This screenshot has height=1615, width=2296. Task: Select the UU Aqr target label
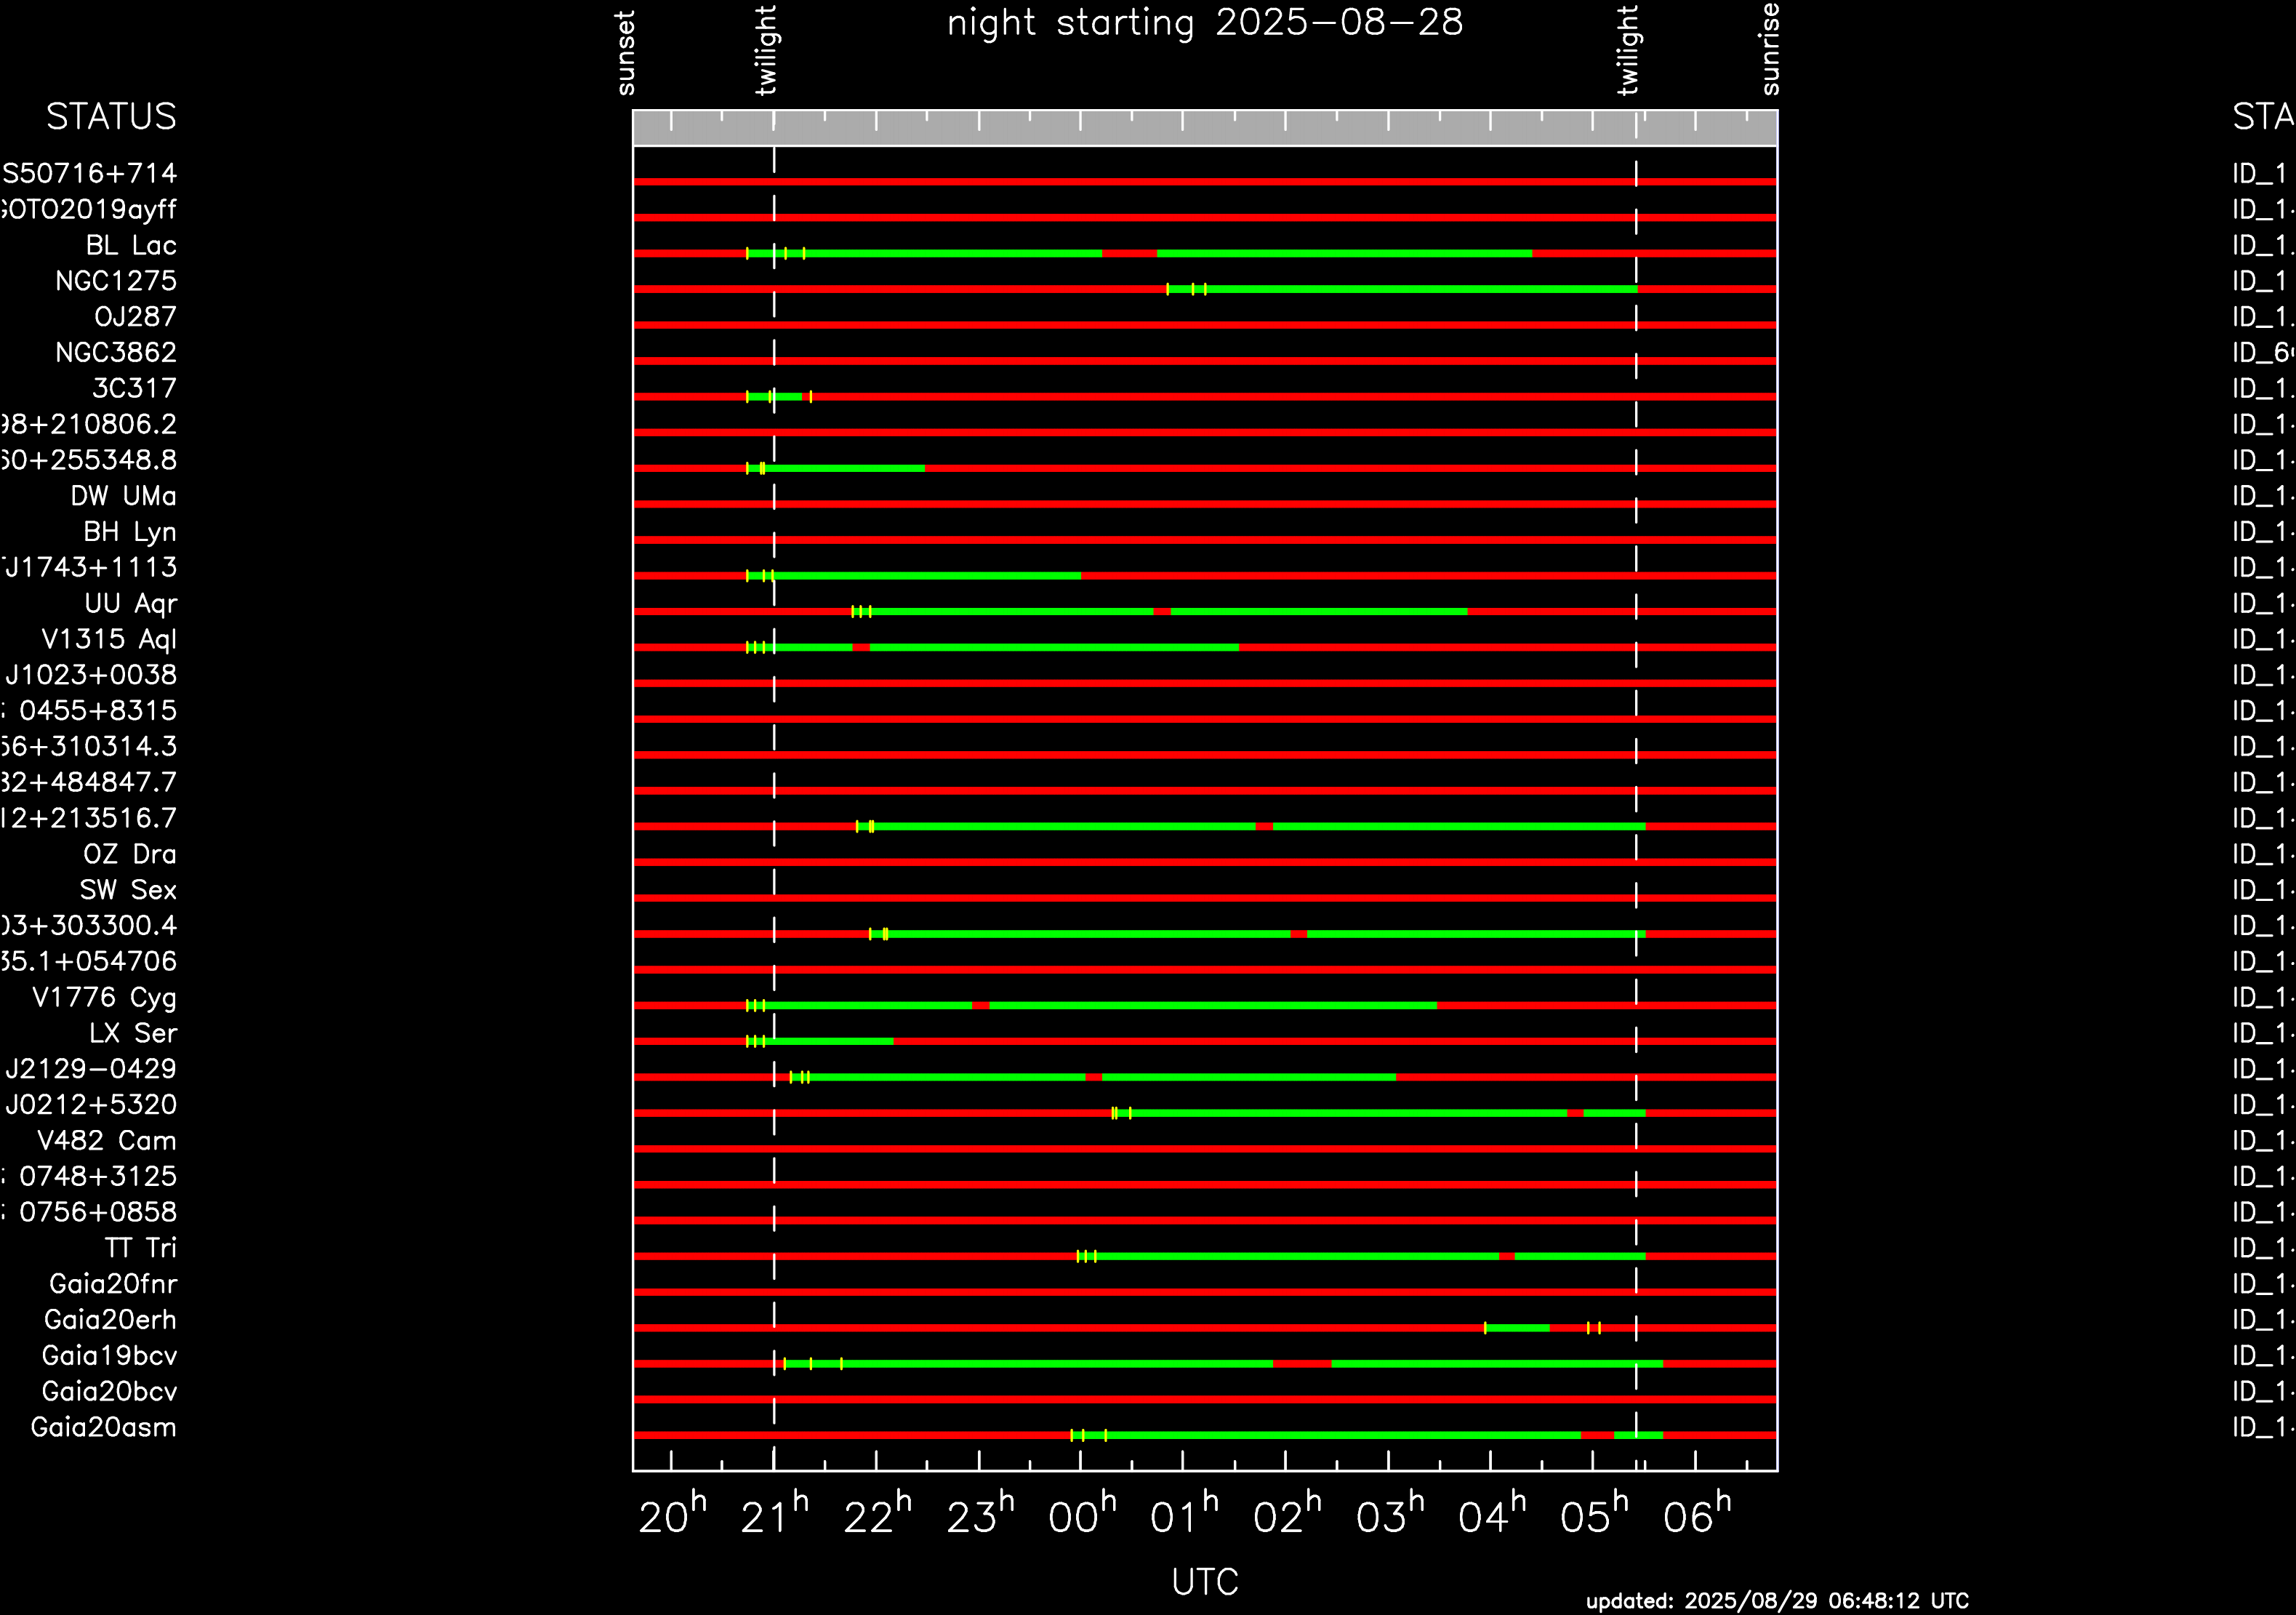[131, 604]
